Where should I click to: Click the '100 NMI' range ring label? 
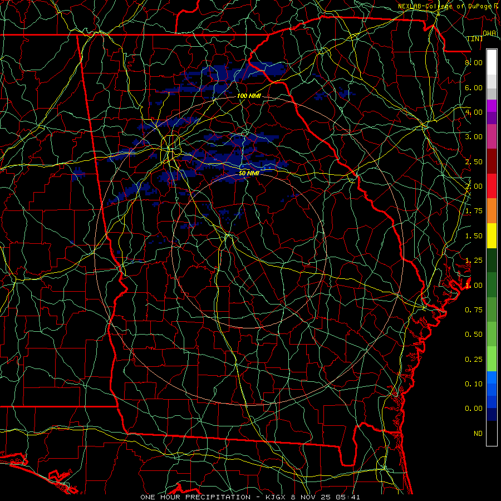pyautogui.click(x=249, y=96)
